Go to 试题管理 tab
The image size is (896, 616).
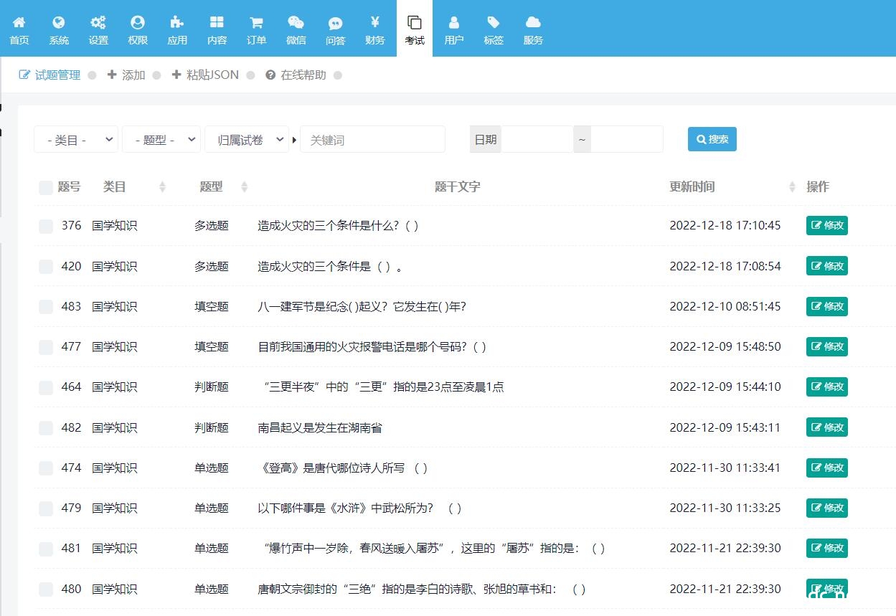49,75
